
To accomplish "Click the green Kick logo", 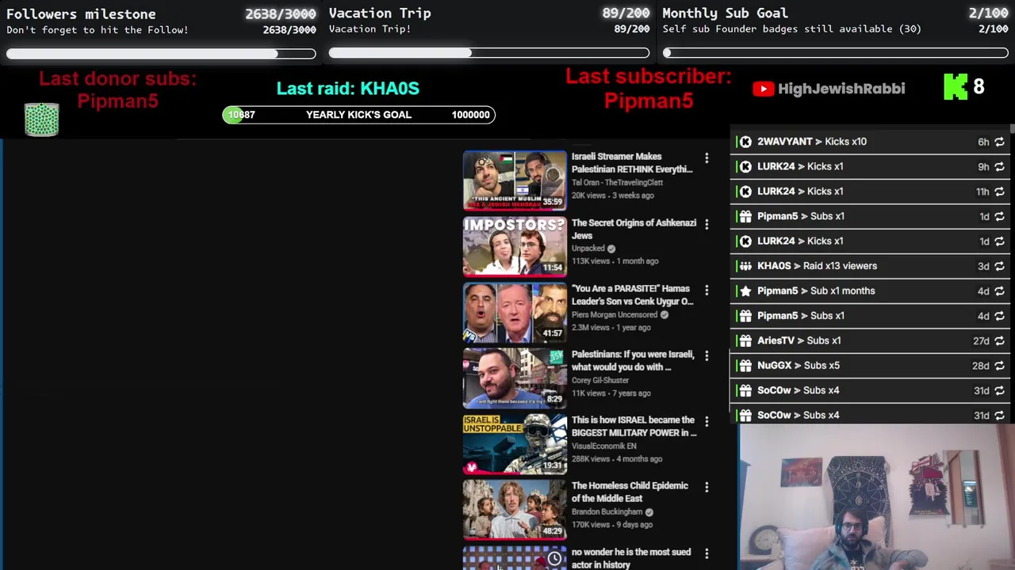I will [956, 87].
